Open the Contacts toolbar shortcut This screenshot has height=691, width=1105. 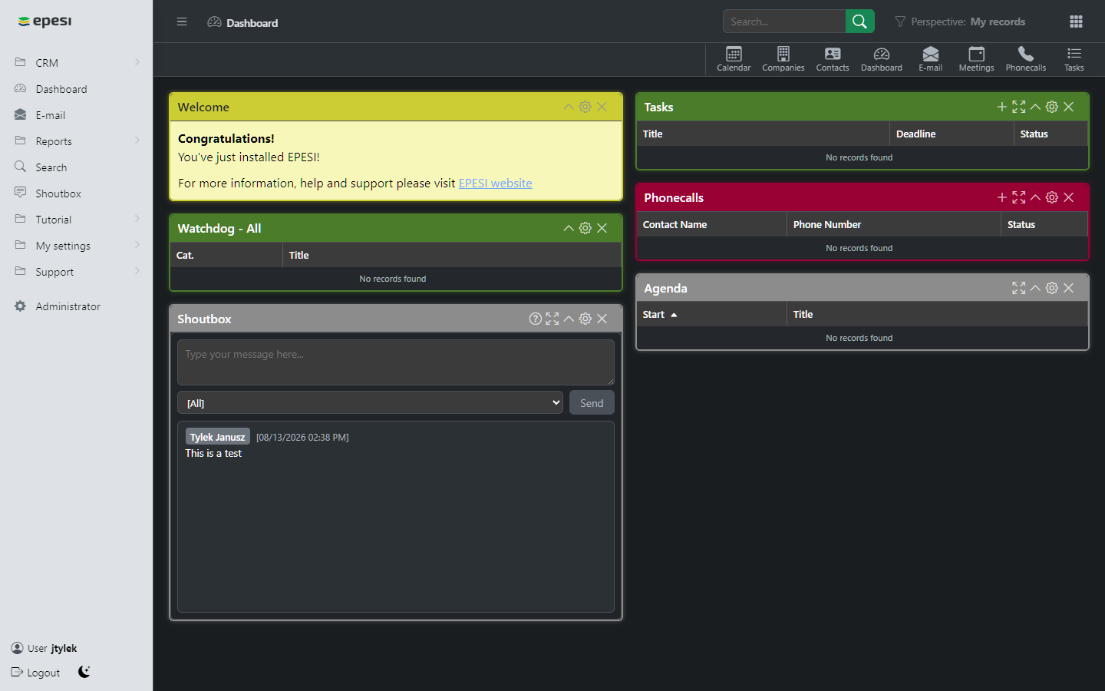coord(833,59)
